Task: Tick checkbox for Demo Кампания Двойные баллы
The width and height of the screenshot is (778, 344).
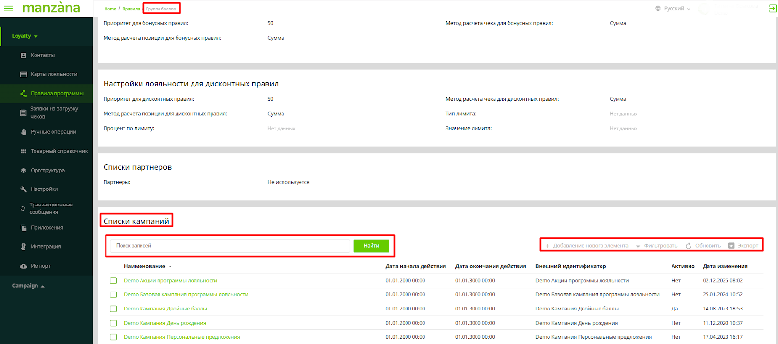Action: point(113,309)
